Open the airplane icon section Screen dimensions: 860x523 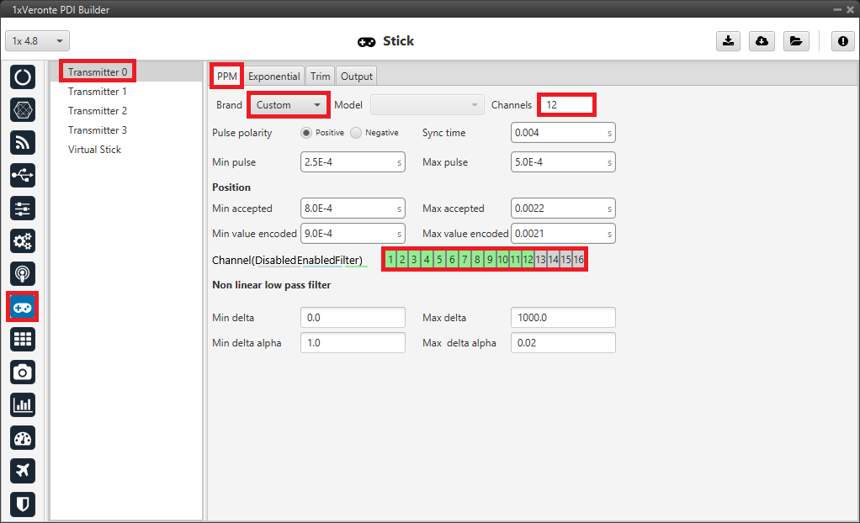(23, 470)
